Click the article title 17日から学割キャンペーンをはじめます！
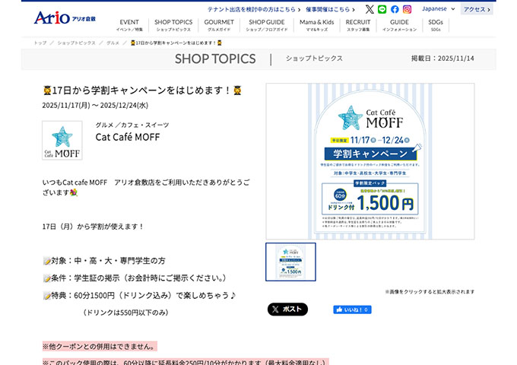The image size is (517, 365). tap(142, 90)
